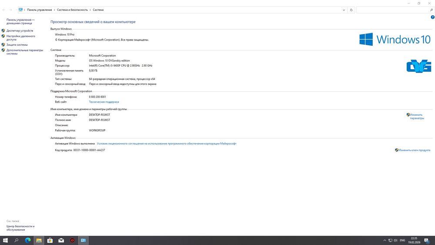Open clock and calendar flyout
This screenshot has height=245, width=435.
click(x=414, y=240)
